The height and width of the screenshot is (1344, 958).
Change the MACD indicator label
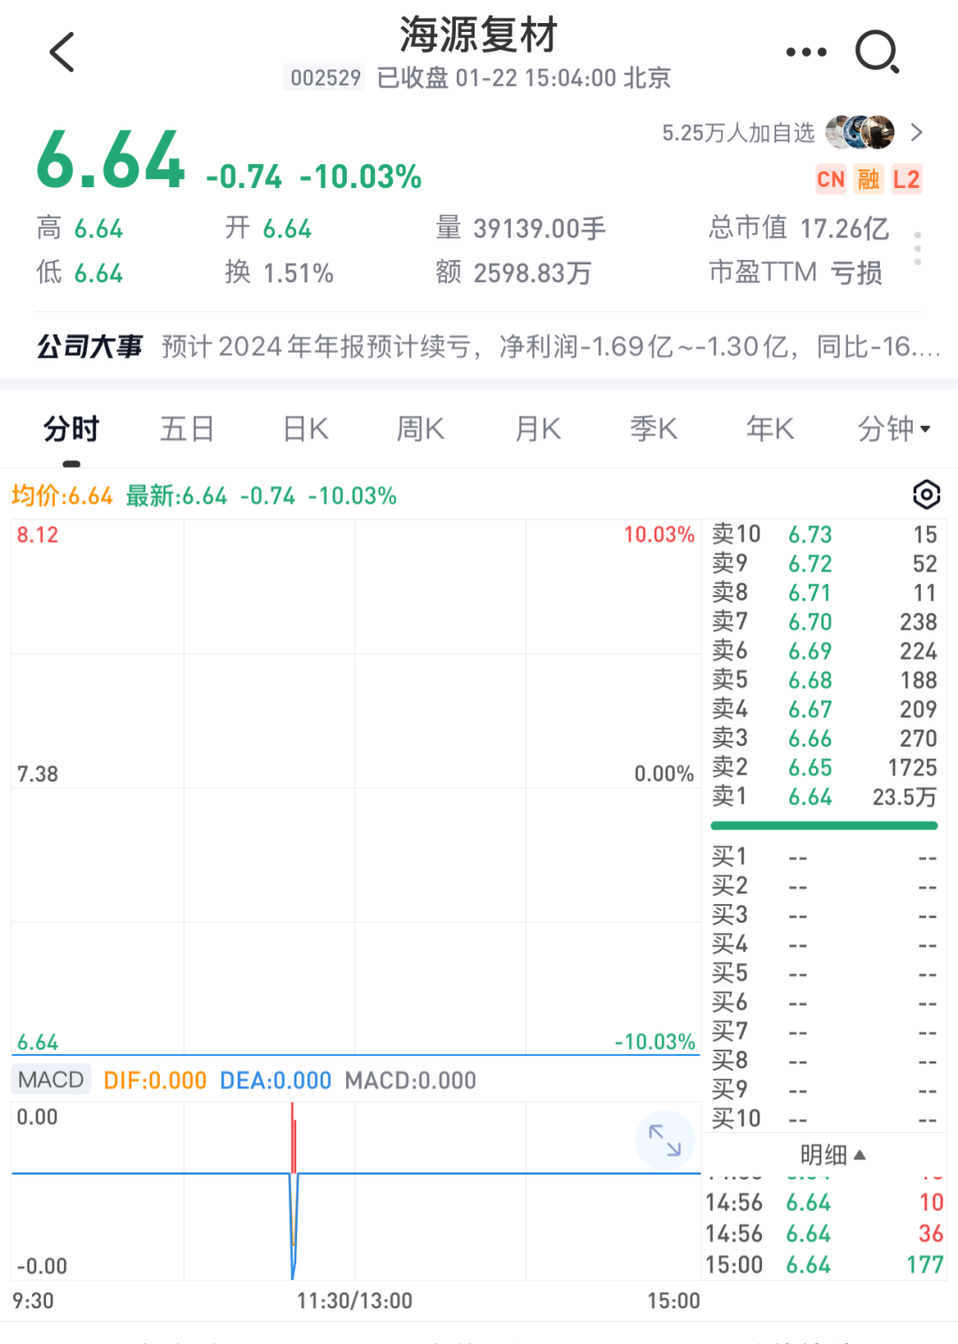(51, 1080)
